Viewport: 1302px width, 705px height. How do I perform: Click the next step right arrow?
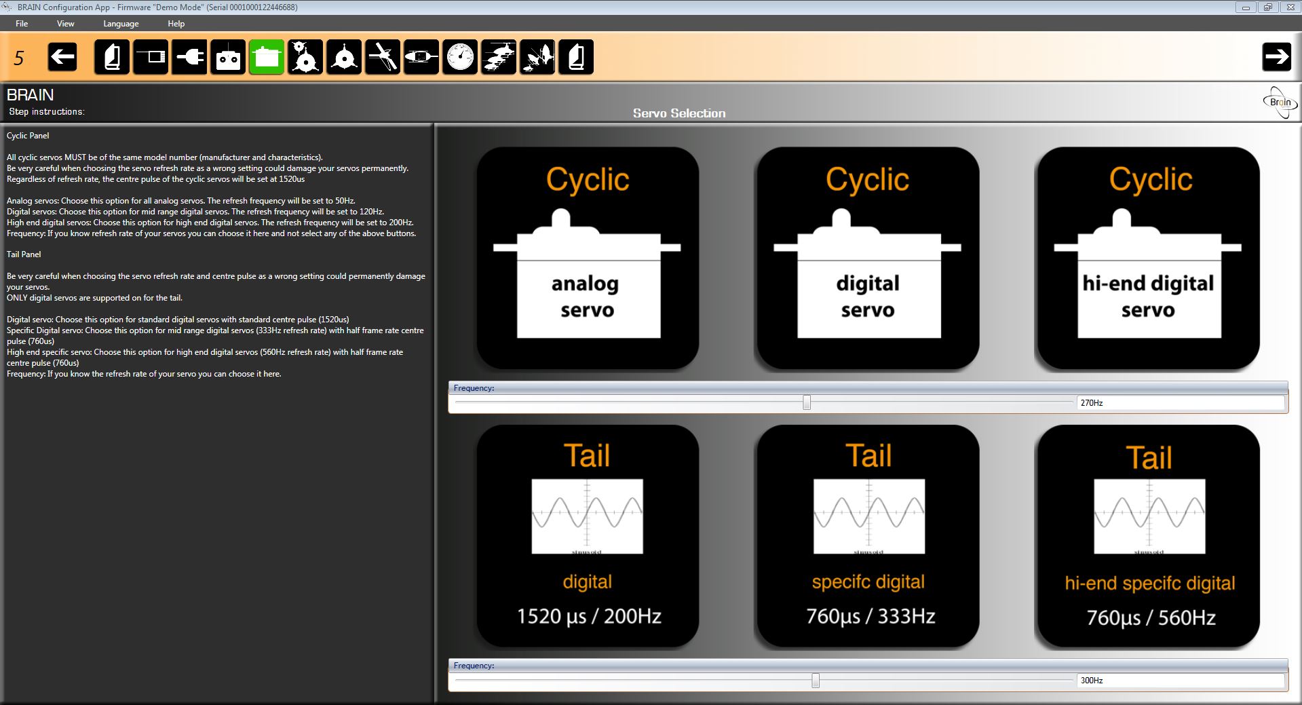1276,57
